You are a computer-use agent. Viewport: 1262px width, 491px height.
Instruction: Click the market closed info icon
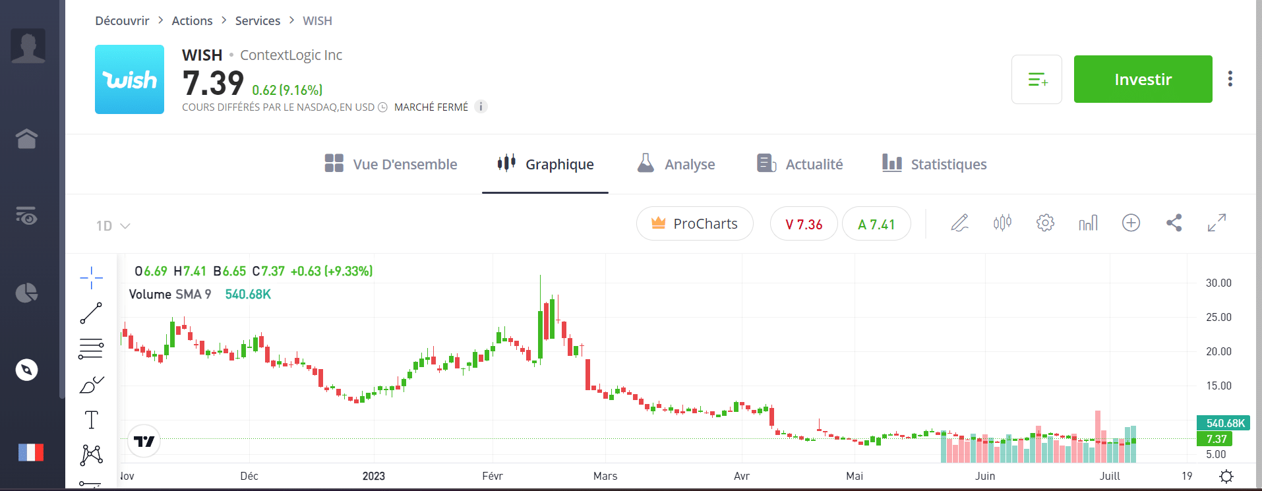[481, 107]
